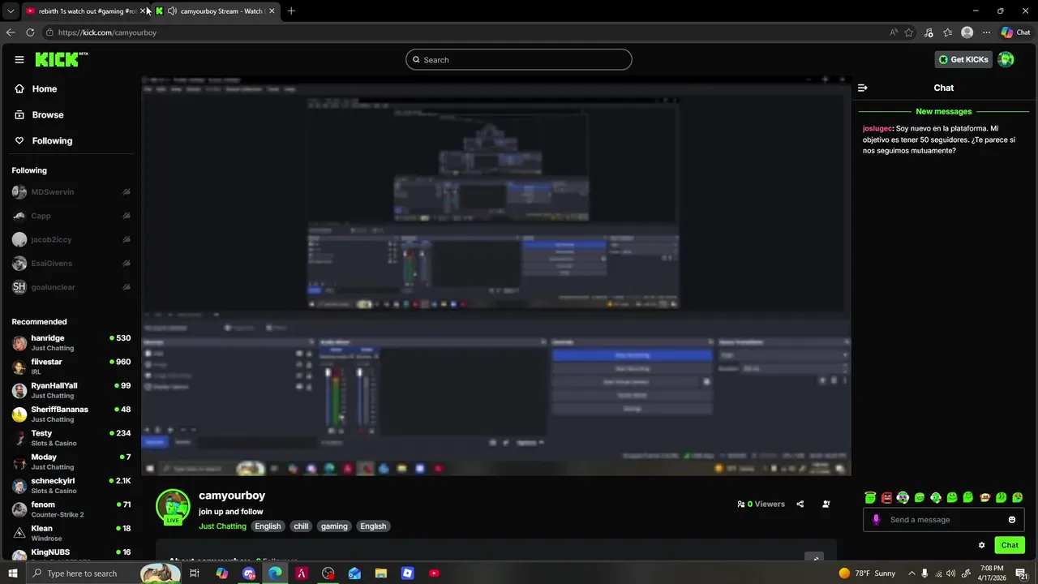Open Task View on the taskbar

pyautogui.click(x=195, y=573)
